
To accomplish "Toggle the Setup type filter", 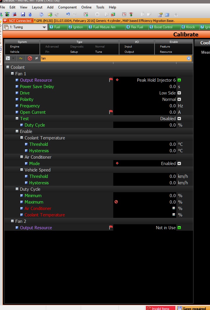I will click(x=74, y=52).
